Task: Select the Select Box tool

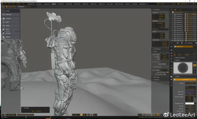Action: [11, 15]
